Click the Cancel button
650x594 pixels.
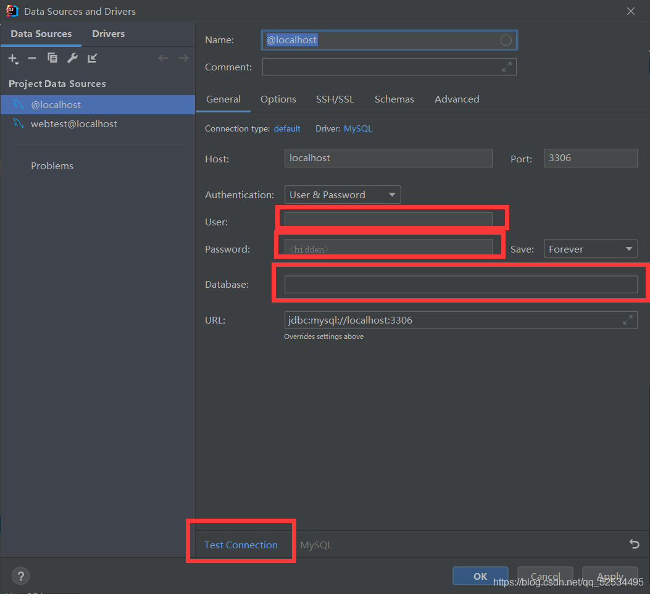click(x=545, y=575)
